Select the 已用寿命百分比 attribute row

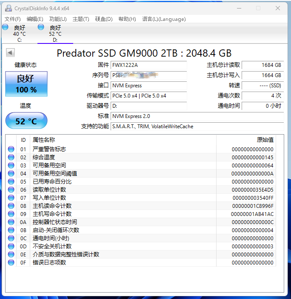[x=141, y=181]
